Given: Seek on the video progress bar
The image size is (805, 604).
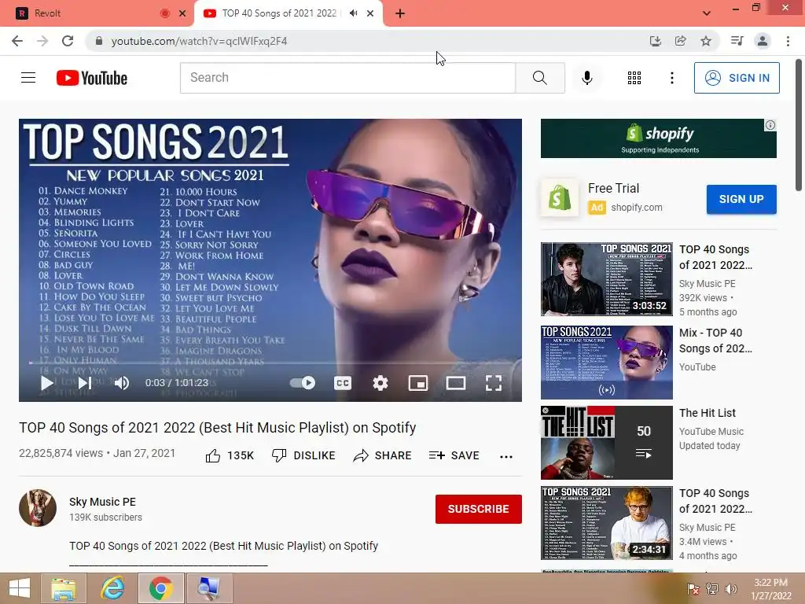Looking at the screenshot, I should coord(270,363).
